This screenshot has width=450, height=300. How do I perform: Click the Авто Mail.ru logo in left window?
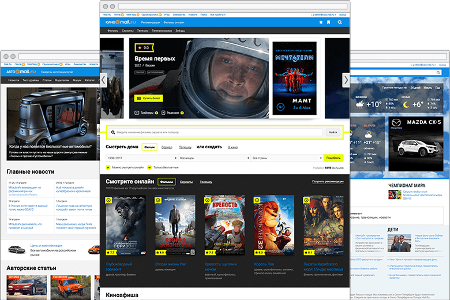pyautogui.click(x=21, y=72)
